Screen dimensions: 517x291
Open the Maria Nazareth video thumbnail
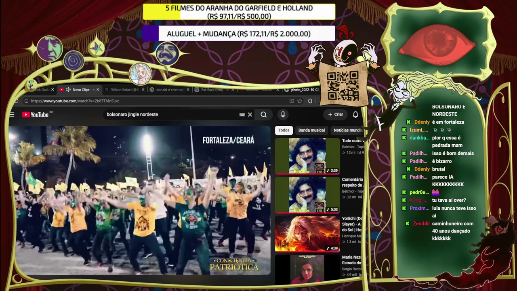coord(307,269)
